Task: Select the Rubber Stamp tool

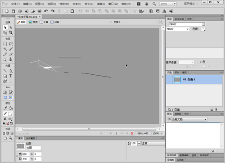Action: click(11, 59)
